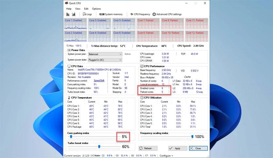The image size is (273, 158).
Task: Click CPU Package row in temperature table
Action: coord(95,127)
